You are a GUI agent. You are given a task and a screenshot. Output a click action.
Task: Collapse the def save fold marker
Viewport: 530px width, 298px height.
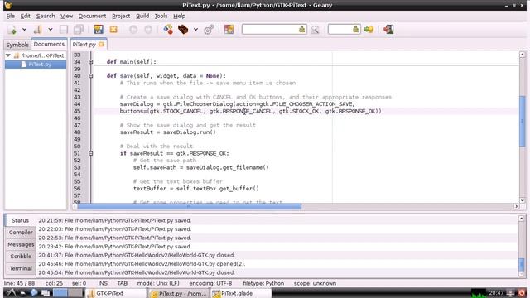tap(90, 76)
